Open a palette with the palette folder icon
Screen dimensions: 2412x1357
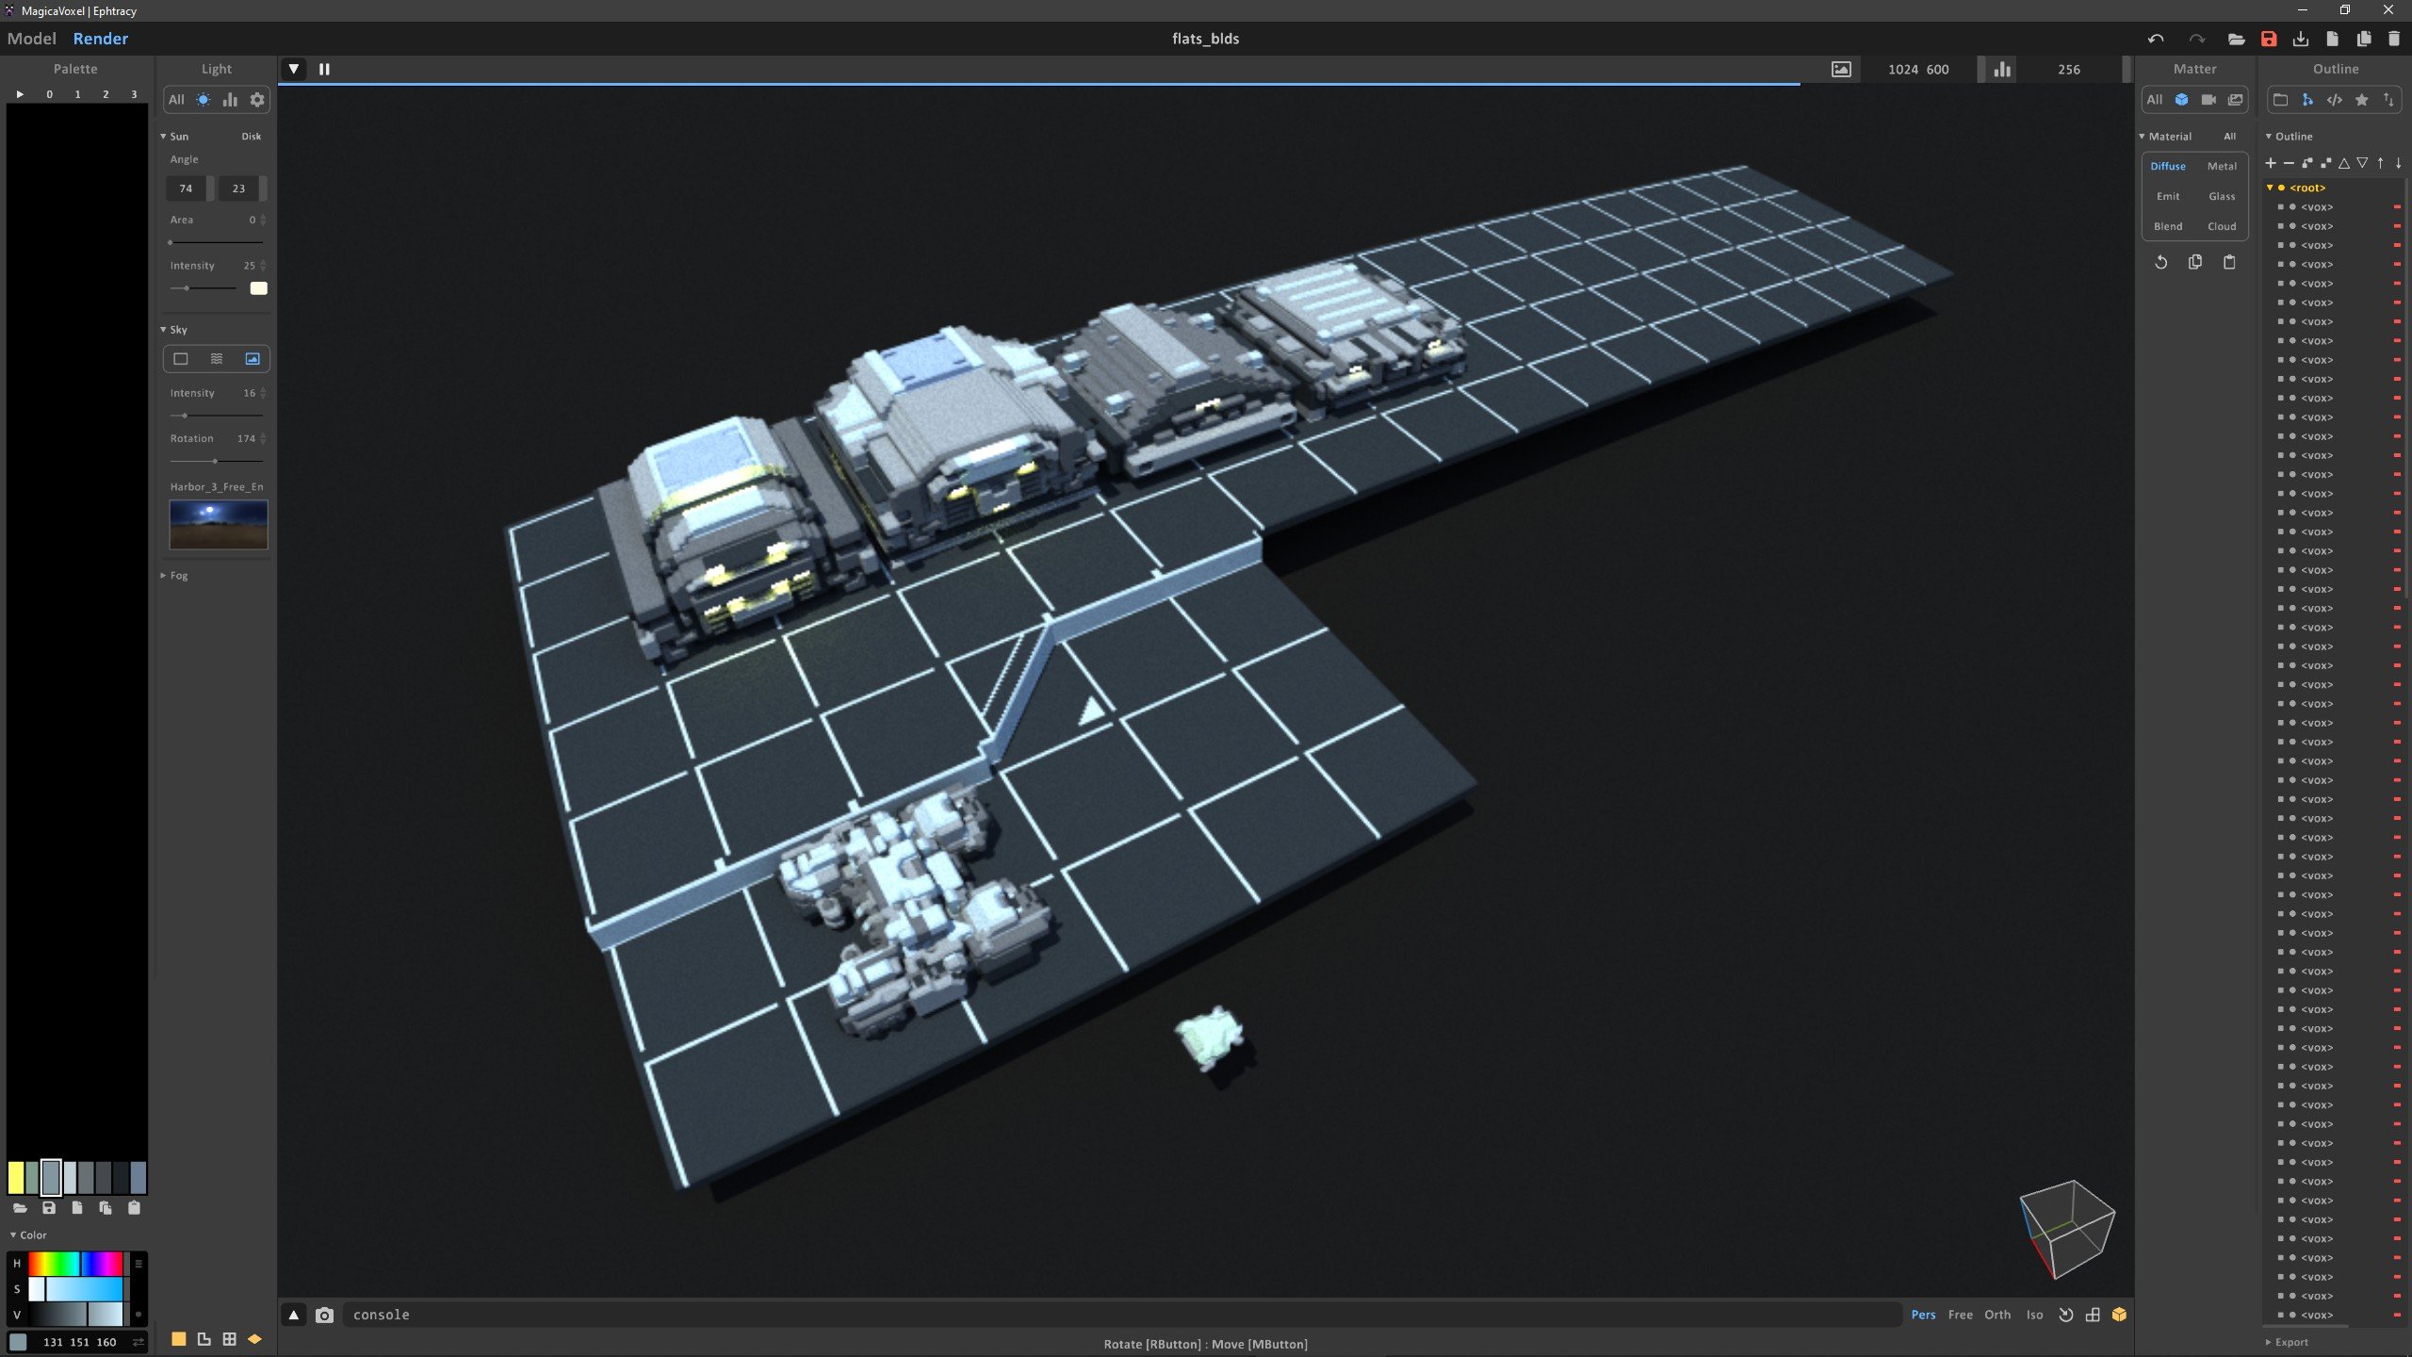click(x=20, y=1208)
